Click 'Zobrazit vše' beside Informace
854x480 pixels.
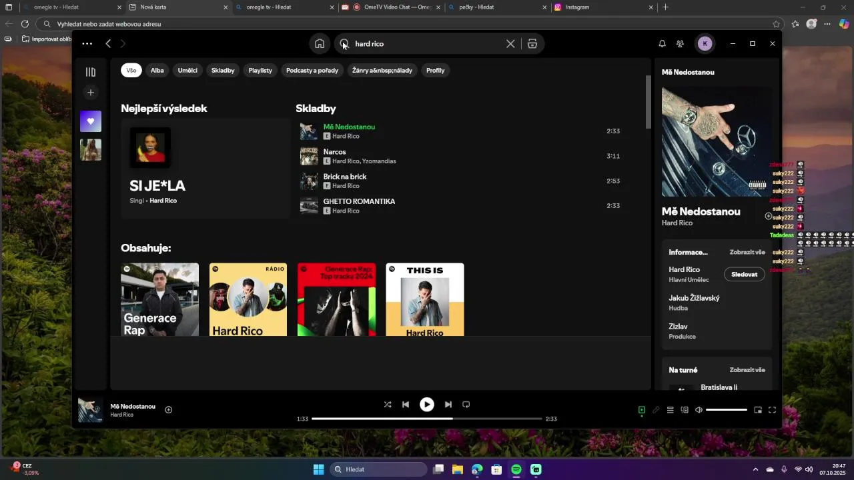[747, 253]
